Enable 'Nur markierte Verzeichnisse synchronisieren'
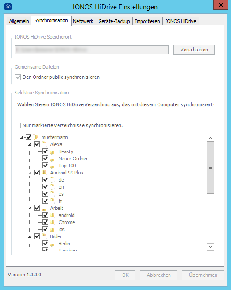This screenshot has width=231, height=290. click(18, 125)
